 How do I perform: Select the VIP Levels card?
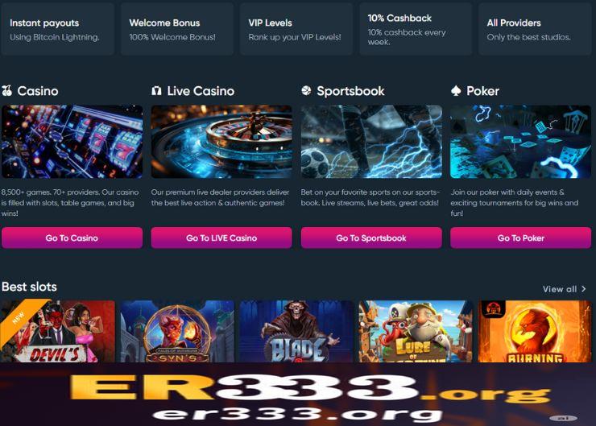(x=296, y=29)
